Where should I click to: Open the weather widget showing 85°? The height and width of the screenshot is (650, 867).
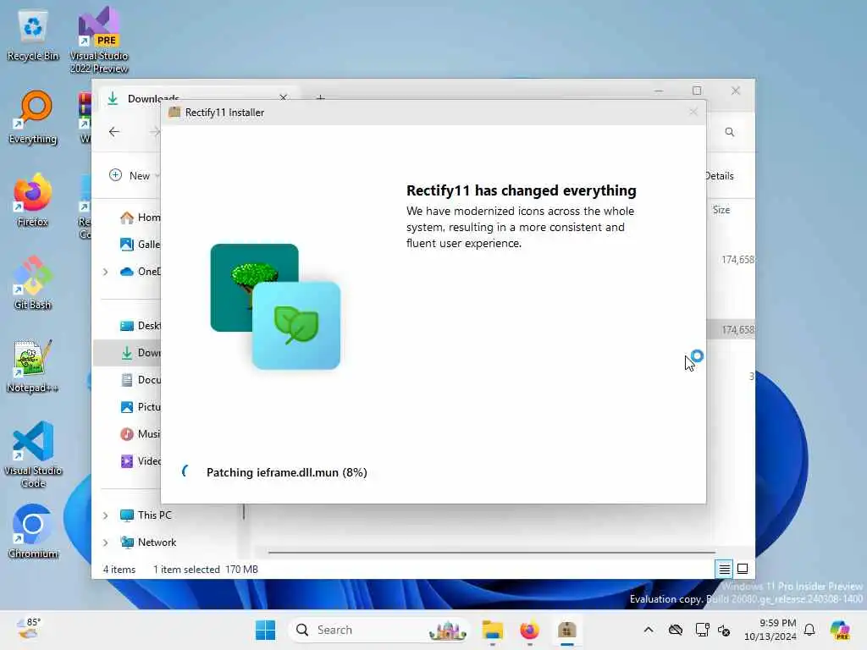click(x=29, y=629)
